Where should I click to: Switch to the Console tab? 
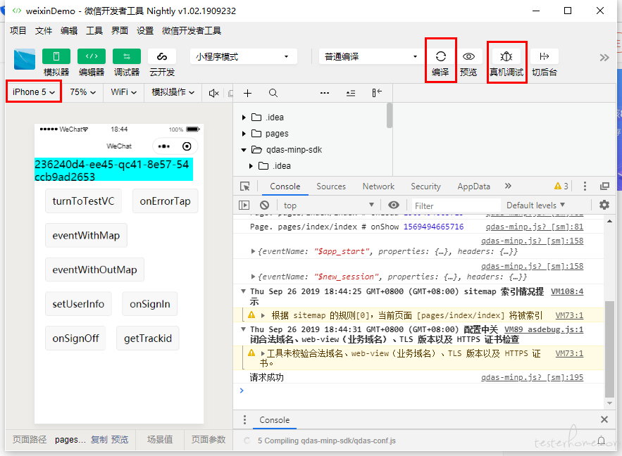click(285, 186)
